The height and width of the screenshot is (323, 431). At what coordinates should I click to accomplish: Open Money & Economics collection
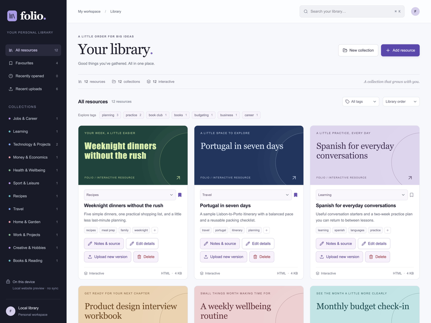(33, 157)
